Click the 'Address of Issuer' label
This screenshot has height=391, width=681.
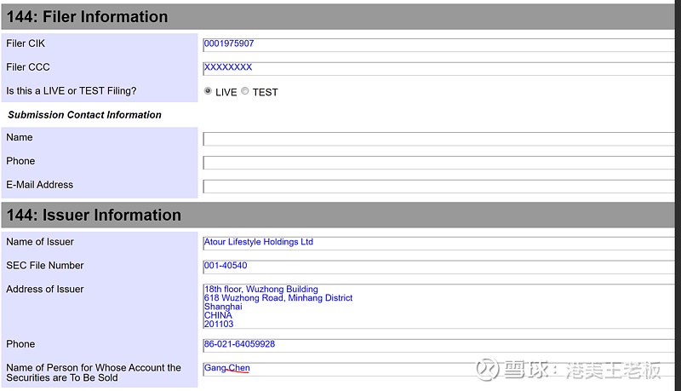(45, 289)
